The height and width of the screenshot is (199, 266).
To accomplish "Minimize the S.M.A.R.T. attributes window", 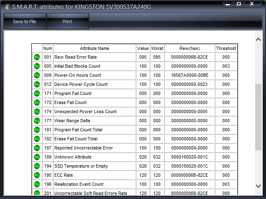I will [x=228, y=4].
